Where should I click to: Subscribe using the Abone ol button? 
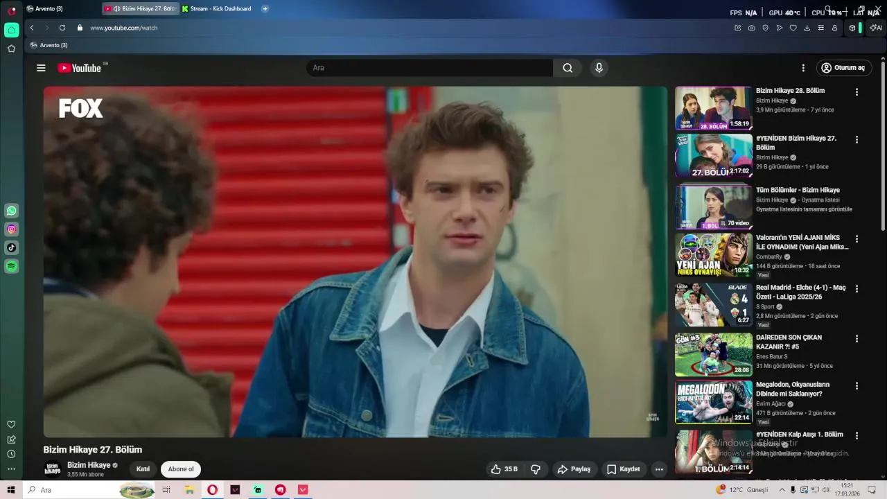click(181, 469)
